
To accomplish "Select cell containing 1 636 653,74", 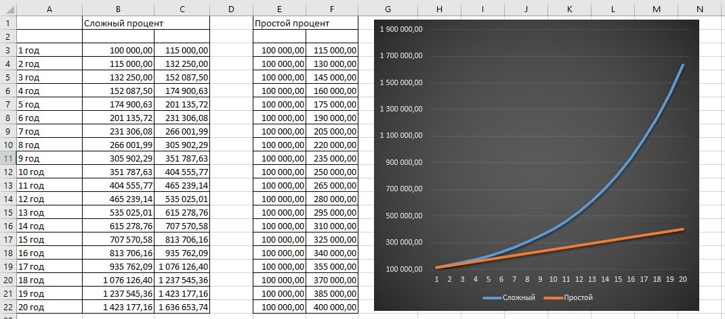I will click(x=182, y=307).
